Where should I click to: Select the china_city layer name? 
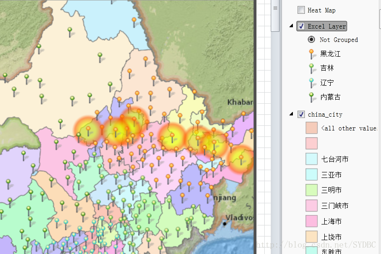click(325, 114)
